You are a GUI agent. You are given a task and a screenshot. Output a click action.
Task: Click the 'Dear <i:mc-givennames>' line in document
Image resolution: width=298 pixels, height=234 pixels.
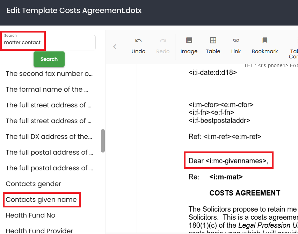(228, 161)
